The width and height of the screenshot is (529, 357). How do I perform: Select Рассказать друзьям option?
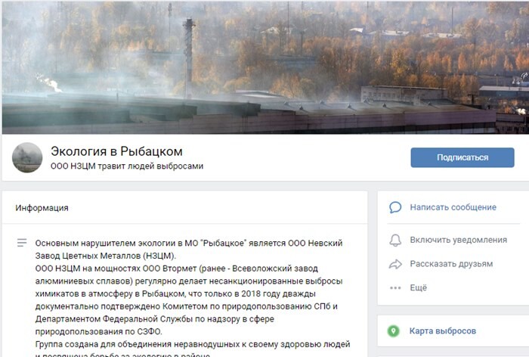coord(451,264)
